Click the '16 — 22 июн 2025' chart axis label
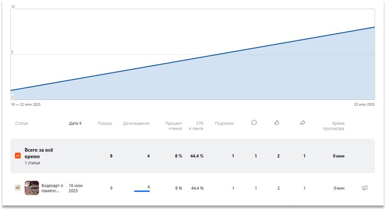The image size is (386, 210). click(x=26, y=104)
